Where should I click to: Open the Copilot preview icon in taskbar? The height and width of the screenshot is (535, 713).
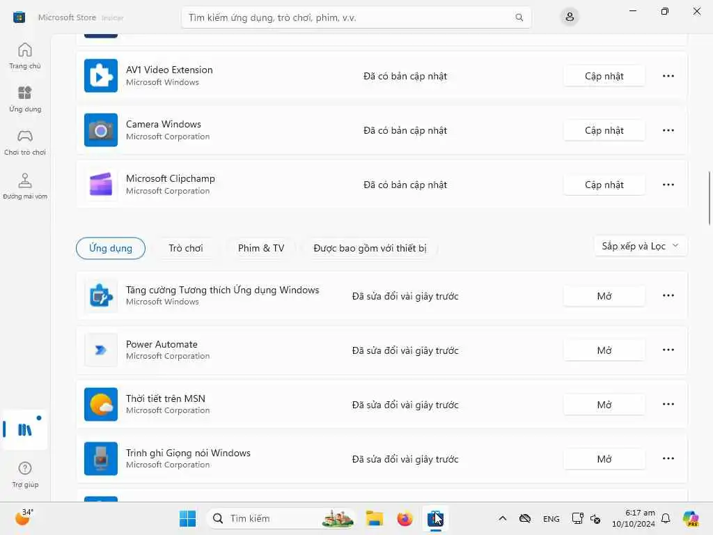[691, 518]
